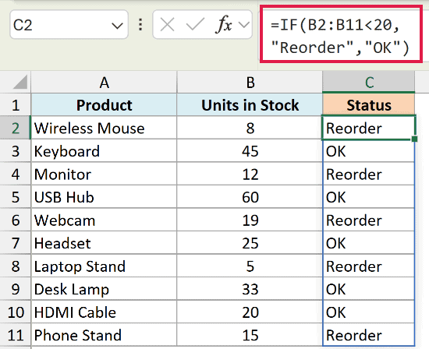This screenshot has width=429, height=349.
Task: Select the Laptop Stand cell
Action: pos(104,266)
